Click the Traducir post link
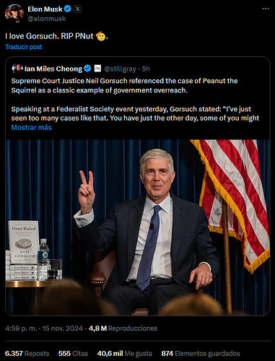Image resolution: width=275 pixels, height=361 pixels. [x=24, y=47]
